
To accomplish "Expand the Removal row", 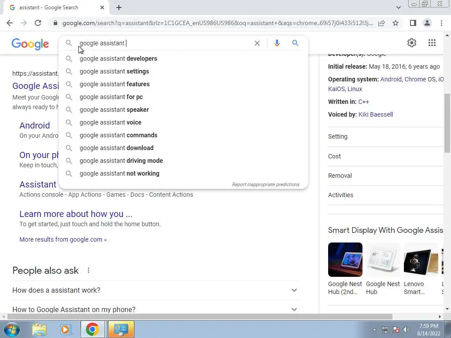I will (385, 176).
